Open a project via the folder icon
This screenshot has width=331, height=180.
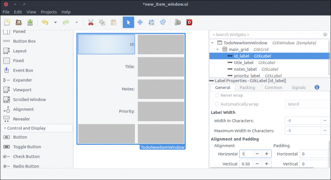[x=19, y=22]
